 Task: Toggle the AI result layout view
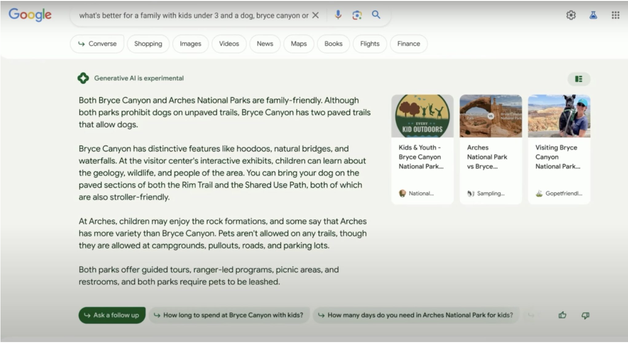click(x=579, y=79)
